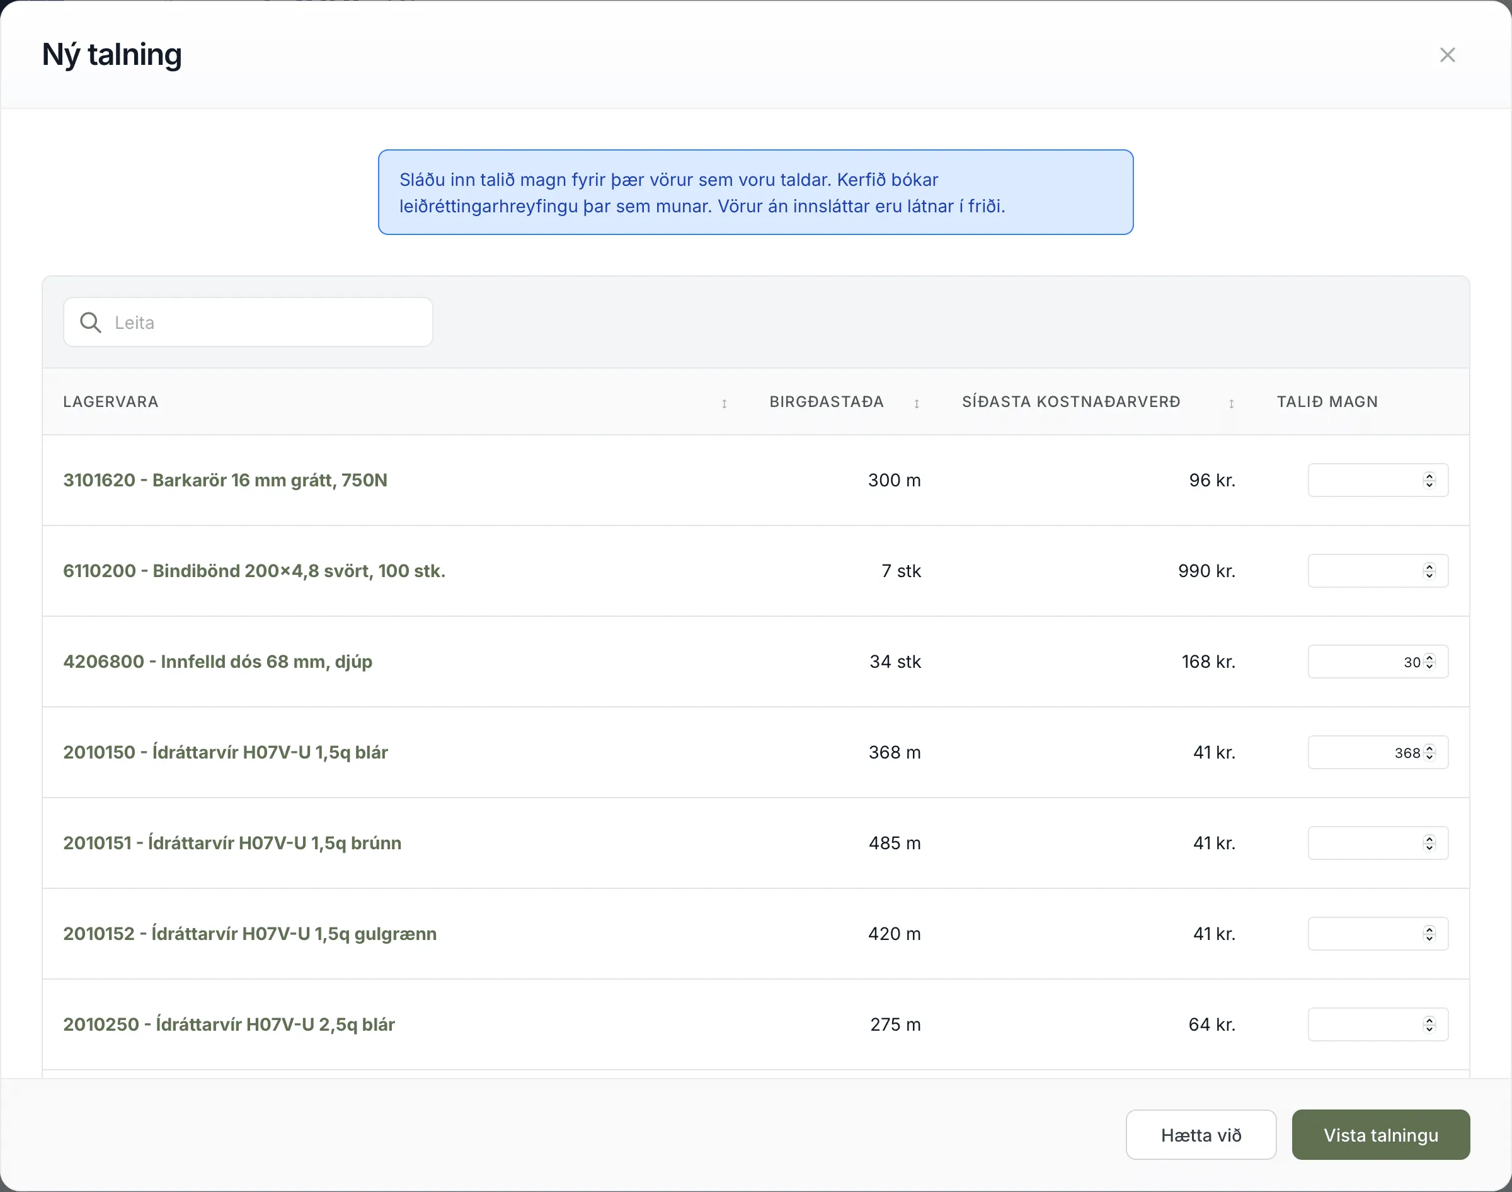Save count with Vista talningu button
Viewport: 1512px width, 1192px height.
click(x=1381, y=1135)
